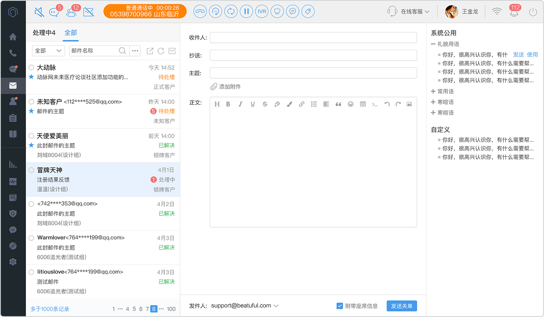The width and height of the screenshot is (544, 317).
Task: Open the 全部 filter dropdown
Action: pos(48,50)
